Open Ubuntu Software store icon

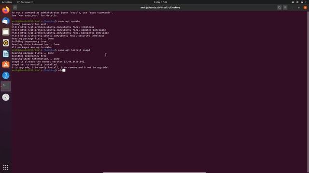6,64
